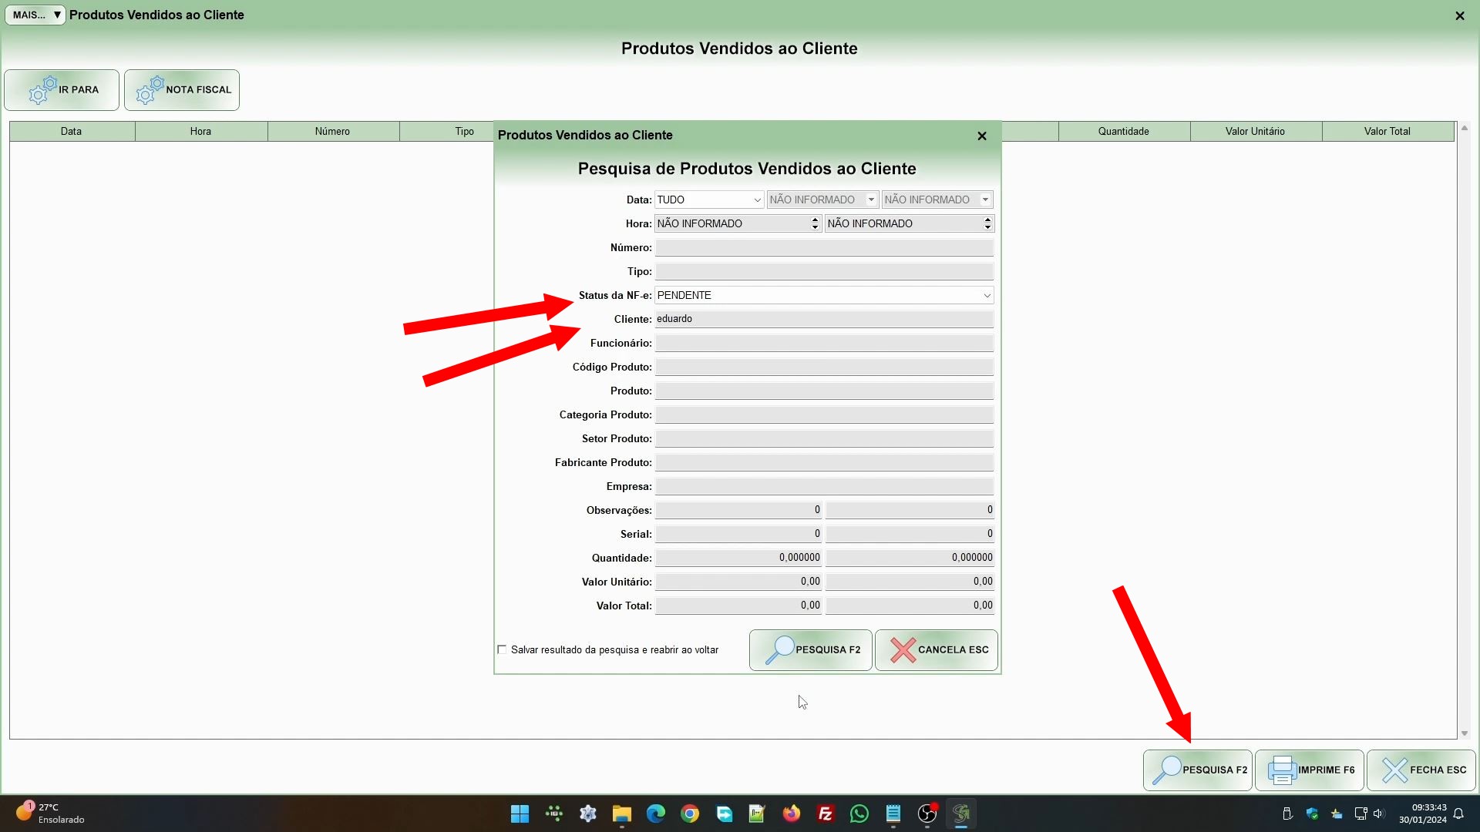Click the Valor Total column header
This screenshot has height=832, width=1480.
coord(1387,132)
